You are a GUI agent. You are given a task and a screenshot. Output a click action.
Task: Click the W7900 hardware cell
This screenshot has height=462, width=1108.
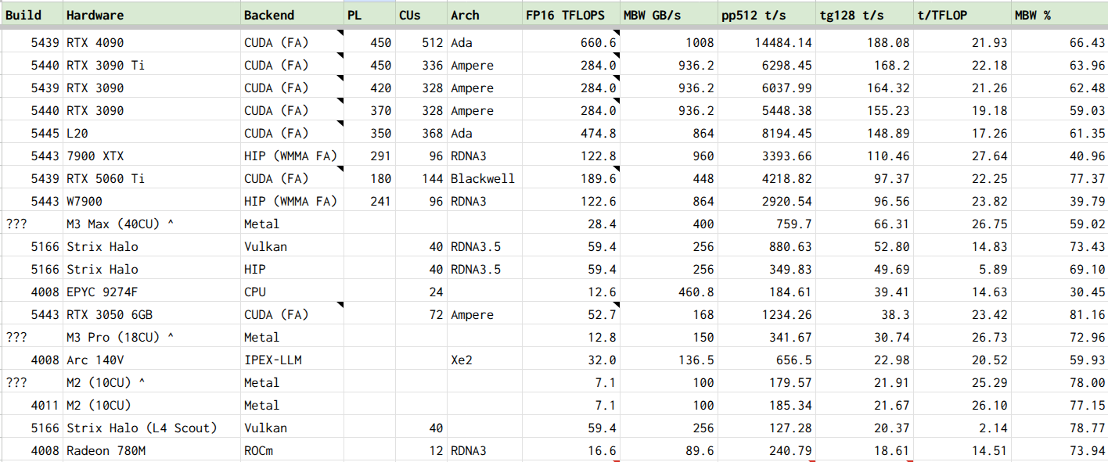pos(152,202)
